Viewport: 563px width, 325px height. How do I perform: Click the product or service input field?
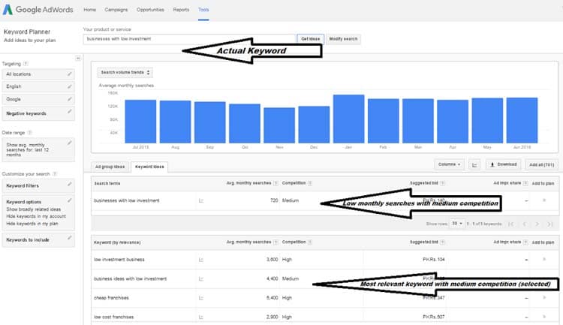(189, 39)
